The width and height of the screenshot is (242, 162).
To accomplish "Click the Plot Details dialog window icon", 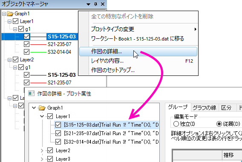I will coord(31,93).
